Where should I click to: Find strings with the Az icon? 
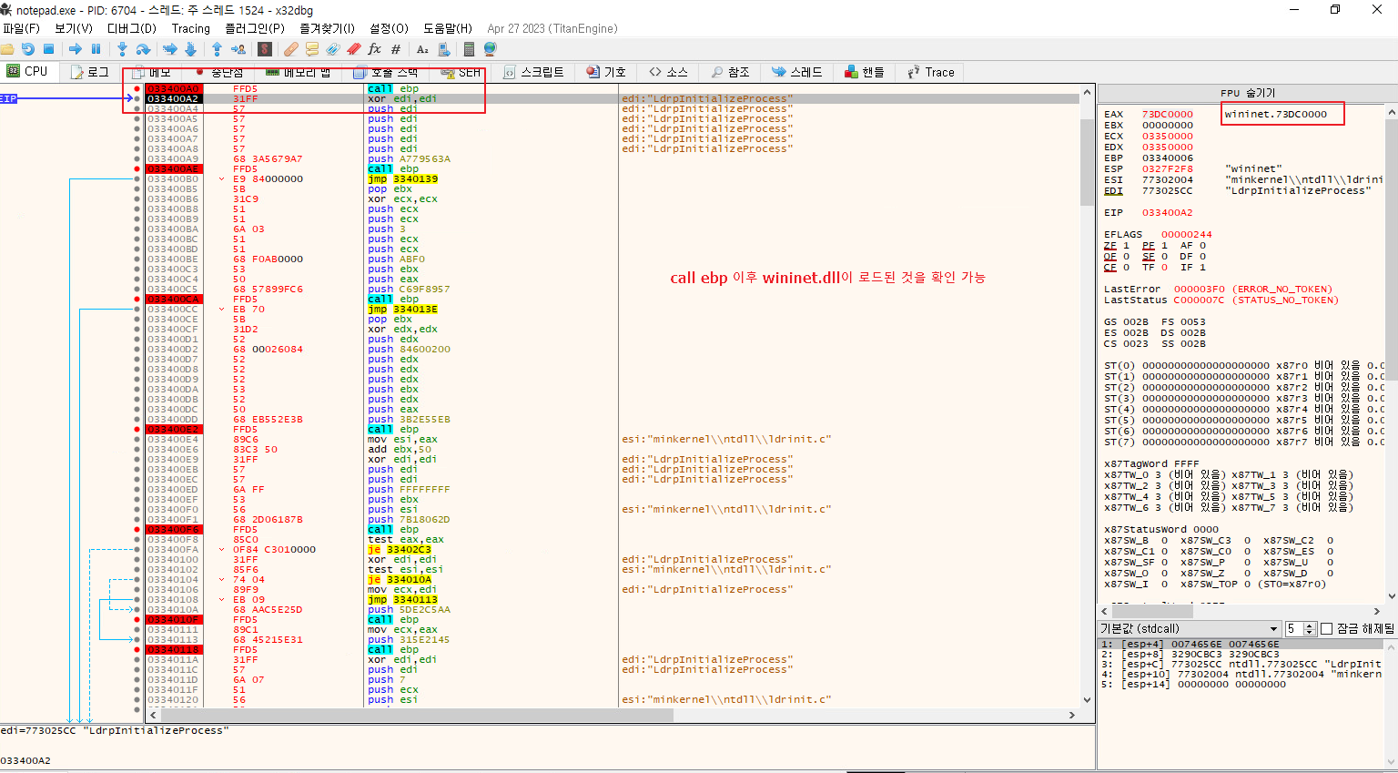422,49
